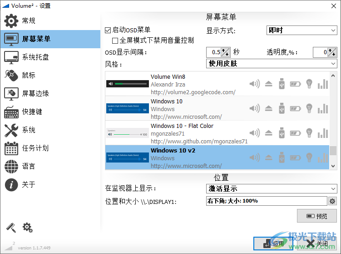Click the 应用 apply button

click(273, 244)
